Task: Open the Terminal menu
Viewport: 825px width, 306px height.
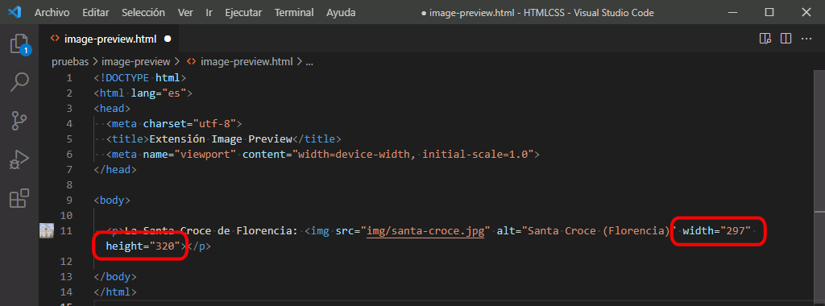Action: click(x=294, y=12)
